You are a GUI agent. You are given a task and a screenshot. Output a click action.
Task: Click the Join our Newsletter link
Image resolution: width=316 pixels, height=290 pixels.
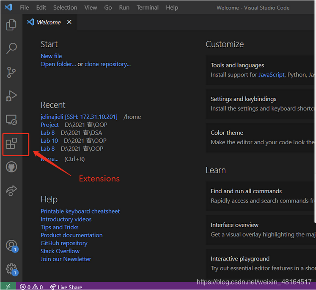[x=66, y=259]
